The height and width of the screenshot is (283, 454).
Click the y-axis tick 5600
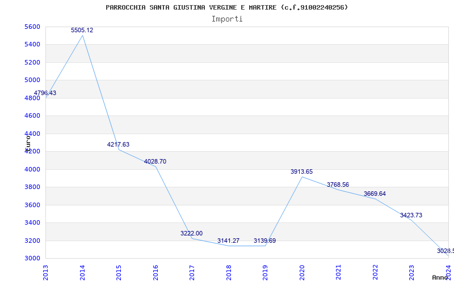[33, 27]
